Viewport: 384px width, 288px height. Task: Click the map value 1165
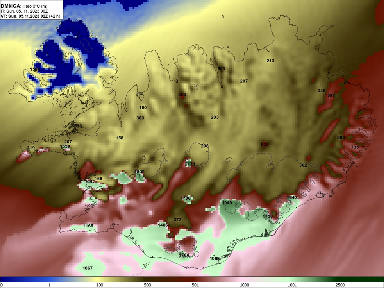coord(88,226)
